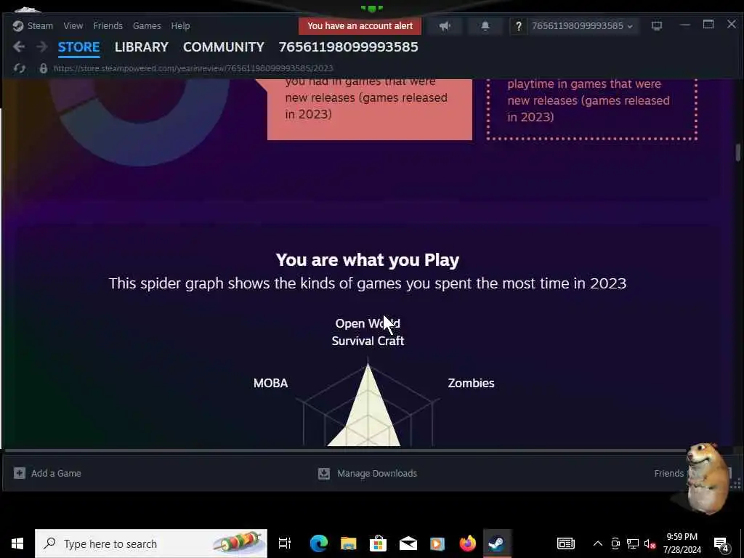Launch Microsoft Edge from taskbar

tap(319, 543)
